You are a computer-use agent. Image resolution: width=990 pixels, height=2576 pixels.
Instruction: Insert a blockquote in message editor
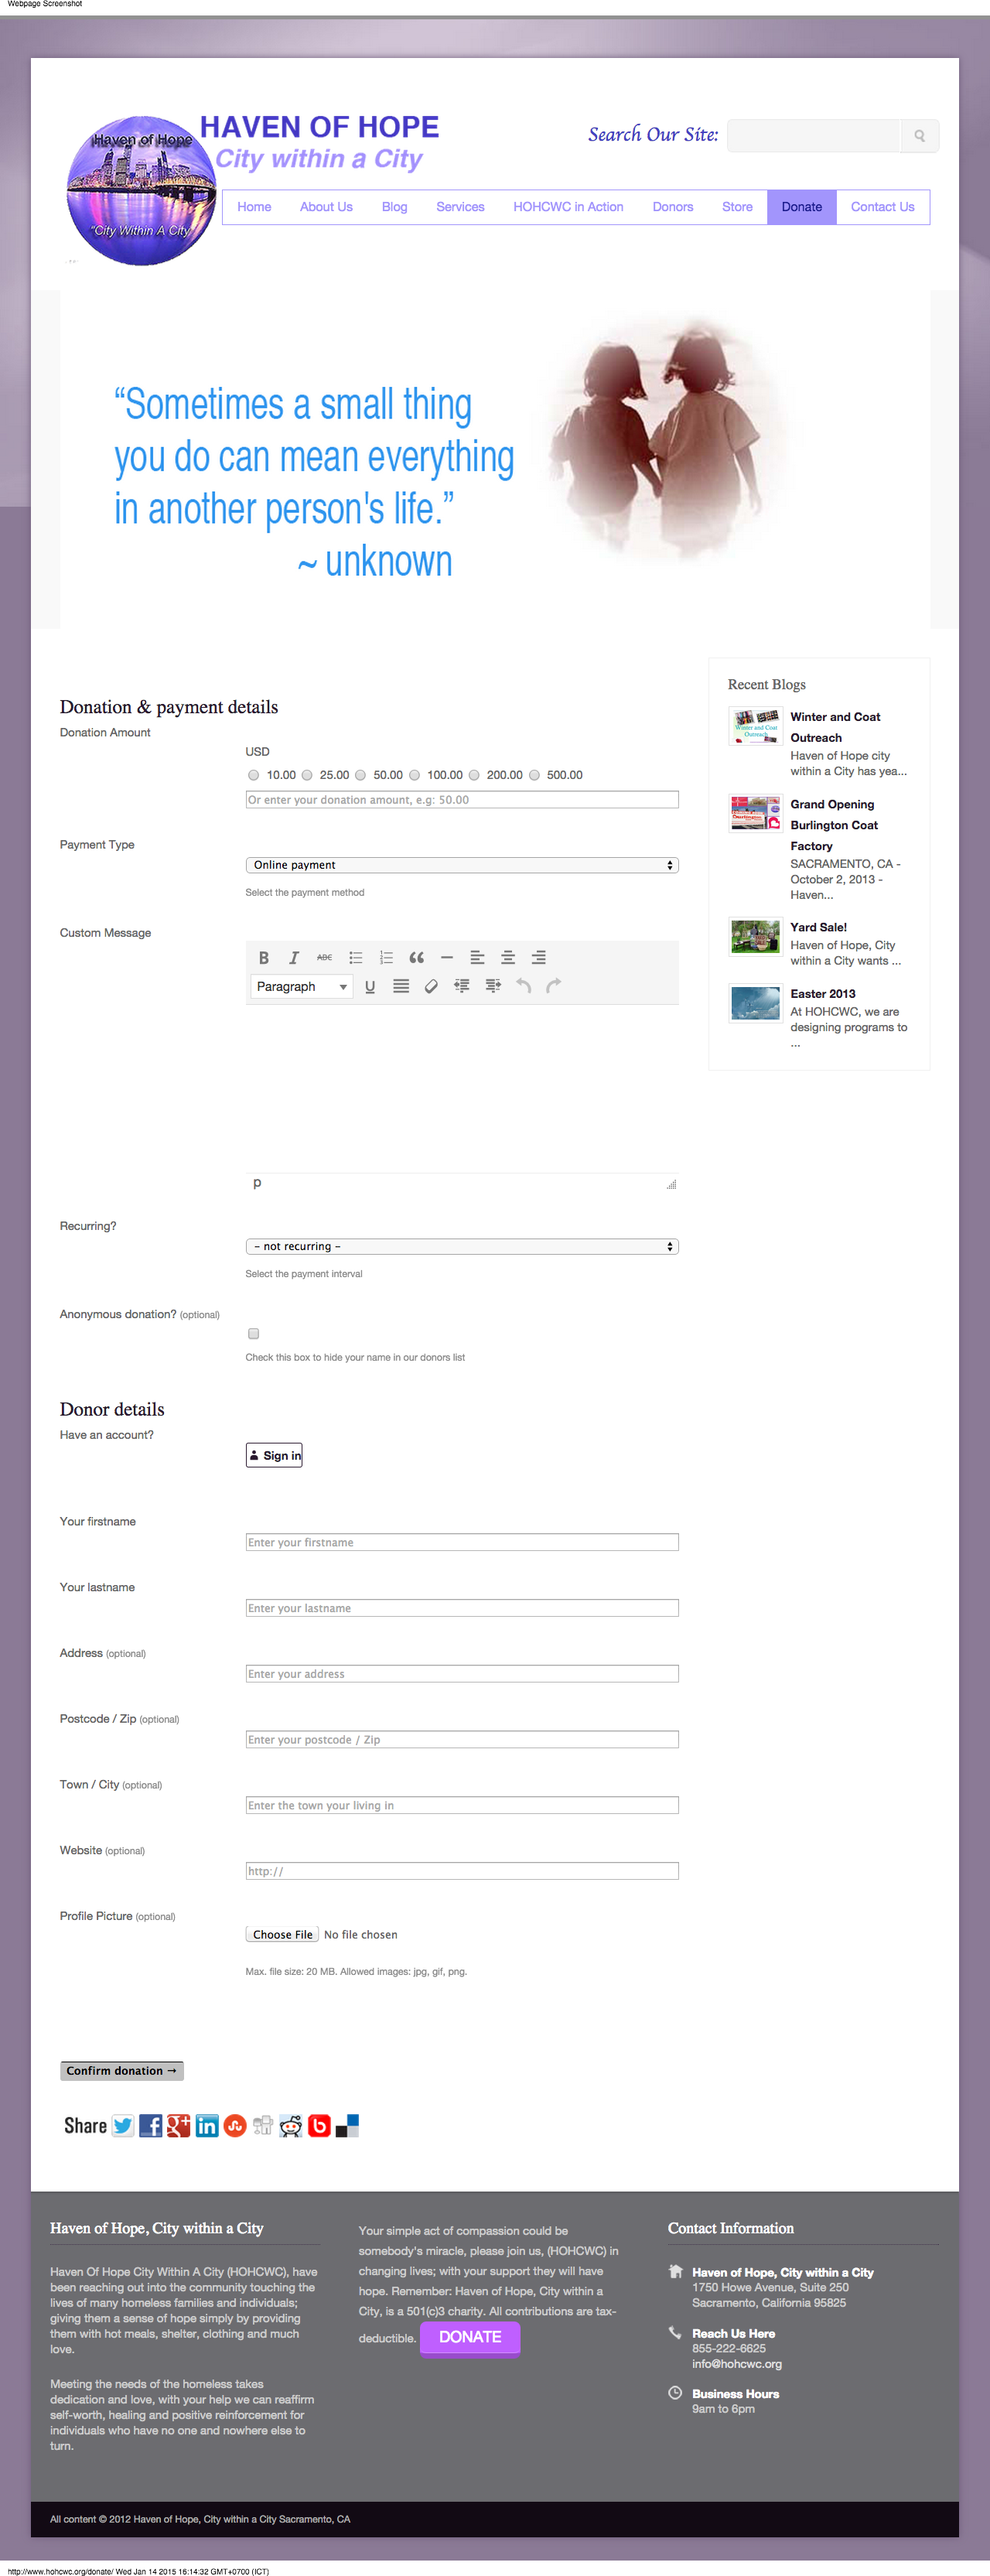coord(416,957)
